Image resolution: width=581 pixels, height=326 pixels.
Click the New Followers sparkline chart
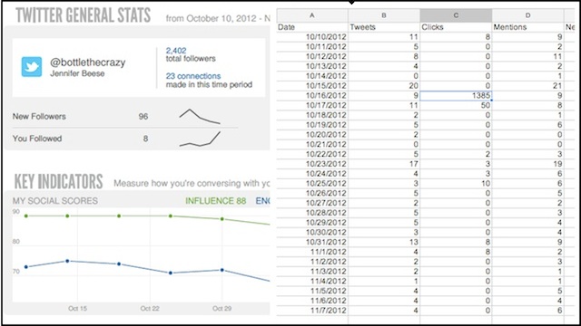click(x=200, y=117)
